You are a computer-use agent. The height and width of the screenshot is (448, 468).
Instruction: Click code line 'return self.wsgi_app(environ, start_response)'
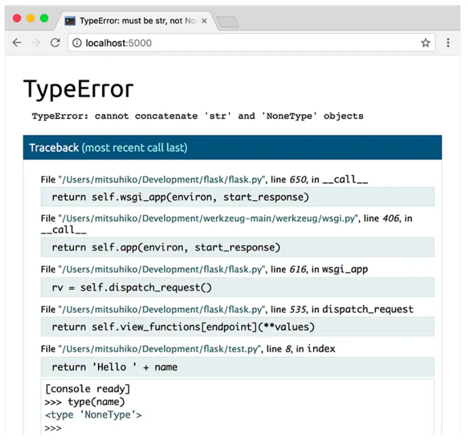(x=238, y=197)
